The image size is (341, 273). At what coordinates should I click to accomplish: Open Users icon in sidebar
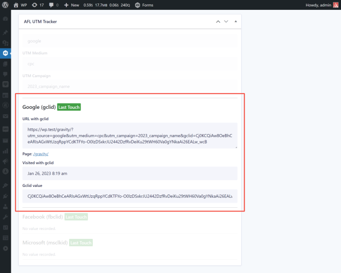click(x=5, y=207)
